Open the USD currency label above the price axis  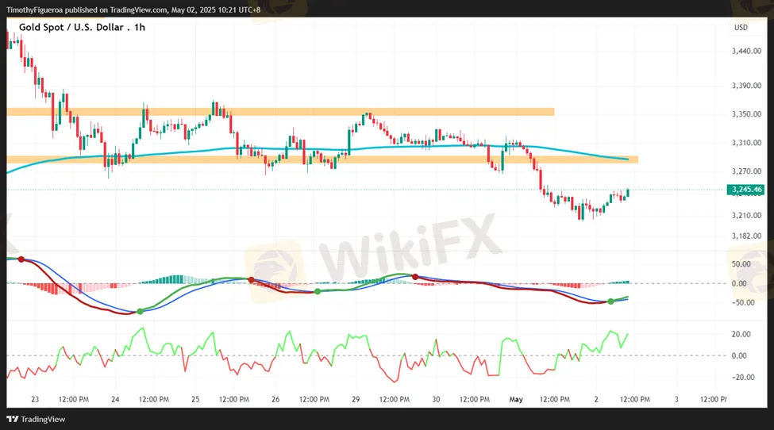point(741,28)
